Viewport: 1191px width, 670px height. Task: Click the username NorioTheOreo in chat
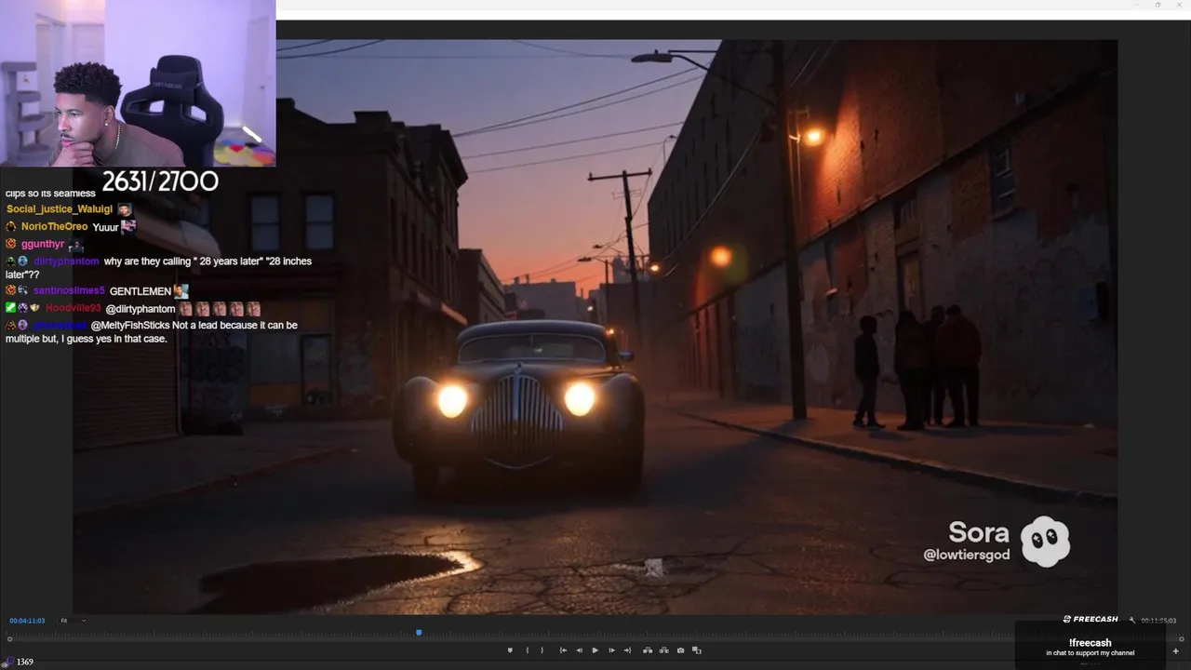(x=55, y=227)
